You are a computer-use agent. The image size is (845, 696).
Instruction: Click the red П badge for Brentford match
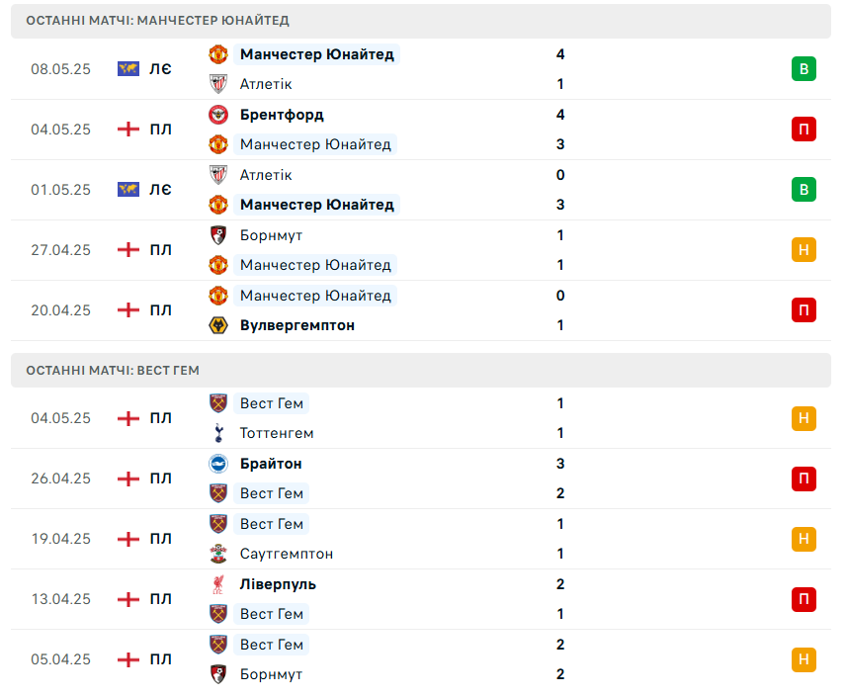point(803,130)
